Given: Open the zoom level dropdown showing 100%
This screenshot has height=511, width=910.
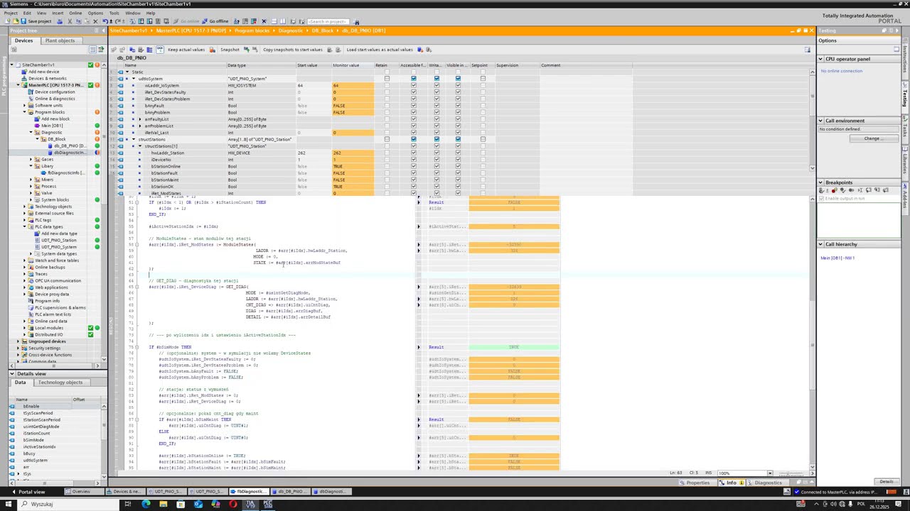Looking at the screenshot, I should pos(769,473).
